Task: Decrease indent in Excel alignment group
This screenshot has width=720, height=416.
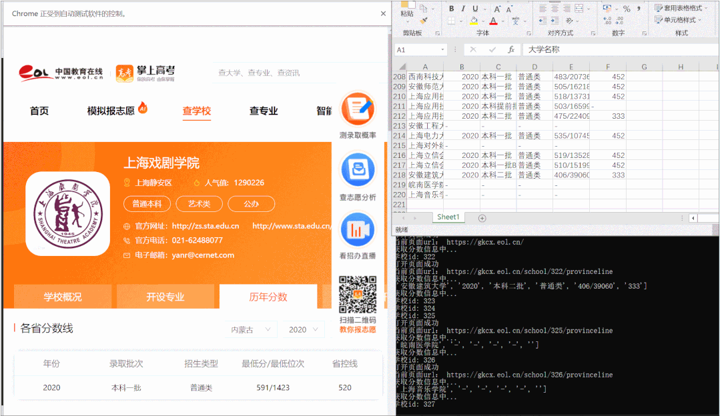Action: 543,21
